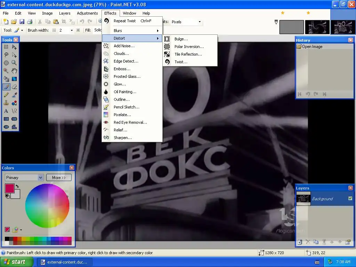This screenshot has width=356, height=267.
Task: Select Frosted Glass effect
Action: click(x=132, y=76)
